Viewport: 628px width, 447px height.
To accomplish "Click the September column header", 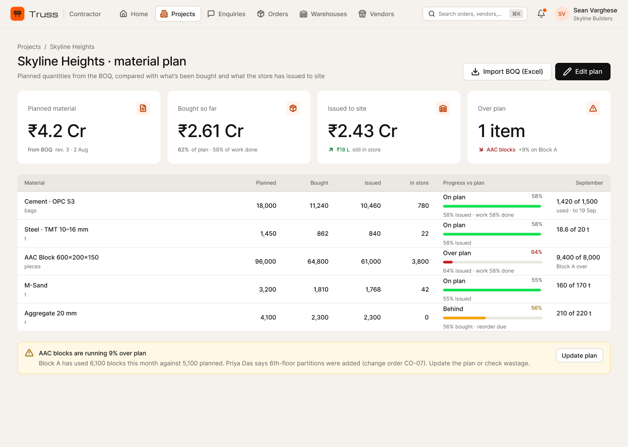I will pos(589,183).
